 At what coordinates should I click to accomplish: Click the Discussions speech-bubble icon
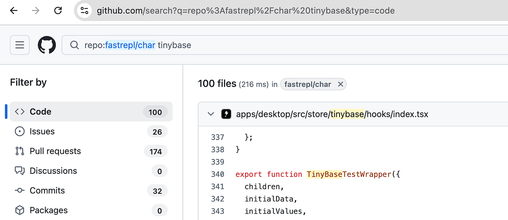pyautogui.click(x=19, y=171)
